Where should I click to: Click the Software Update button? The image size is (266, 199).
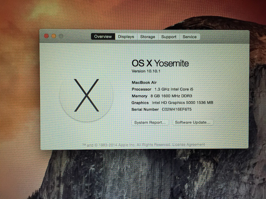click(193, 122)
